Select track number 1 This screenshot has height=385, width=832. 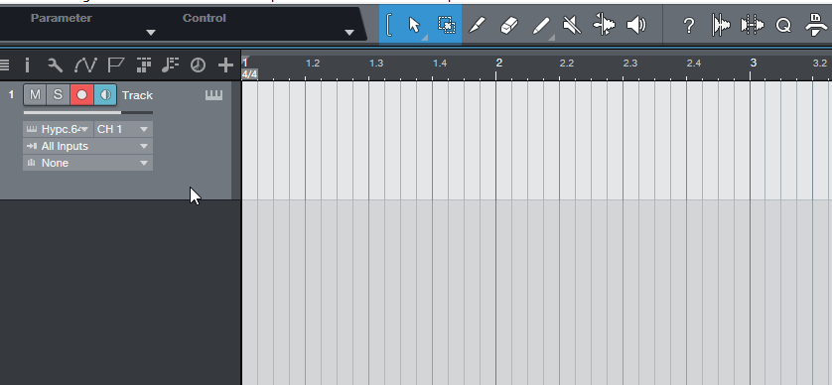pos(11,95)
